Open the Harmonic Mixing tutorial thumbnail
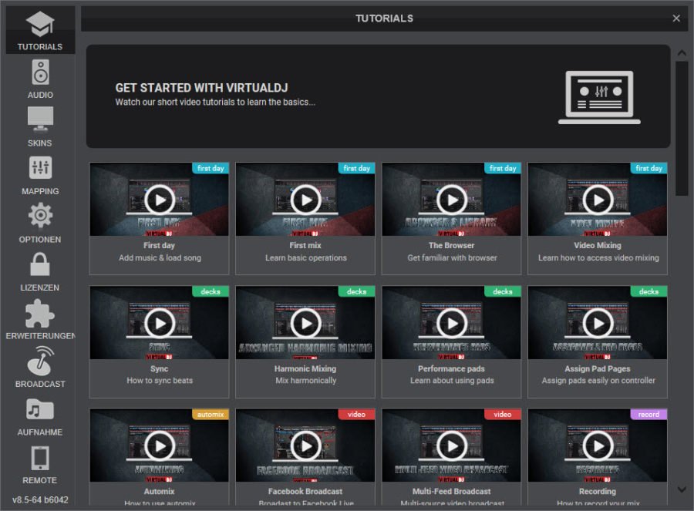 (x=305, y=322)
